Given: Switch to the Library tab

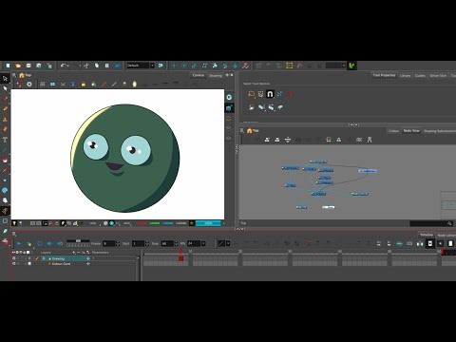Looking at the screenshot, I should coord(405,76).
